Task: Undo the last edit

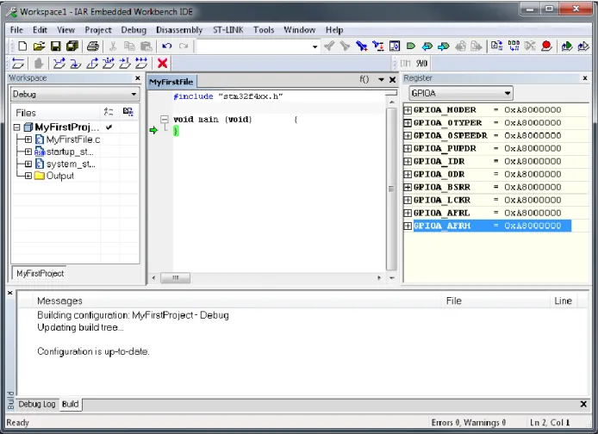Action: point(166,46)
